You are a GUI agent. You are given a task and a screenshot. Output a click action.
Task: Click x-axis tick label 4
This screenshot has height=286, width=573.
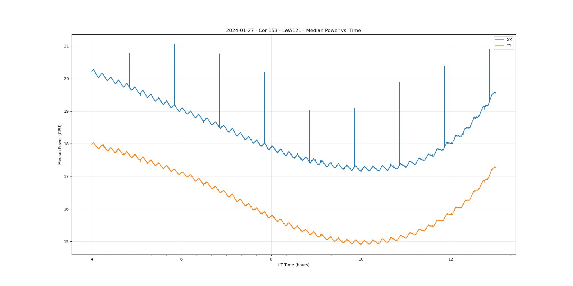(92, 259)
